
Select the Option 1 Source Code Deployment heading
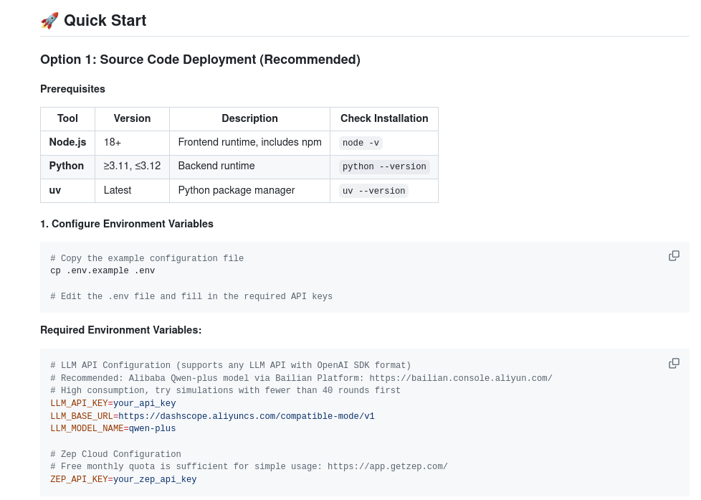pos(200,60)
